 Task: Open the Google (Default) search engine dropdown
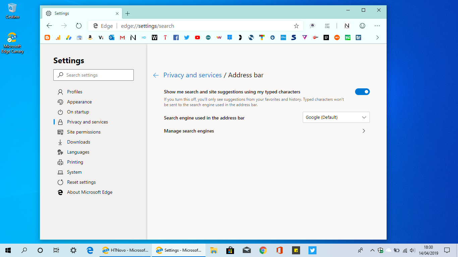point(336,117)
